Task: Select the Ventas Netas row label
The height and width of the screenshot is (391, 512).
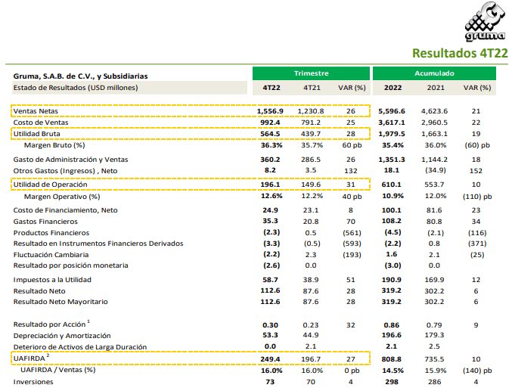Action: pos(36,111)
